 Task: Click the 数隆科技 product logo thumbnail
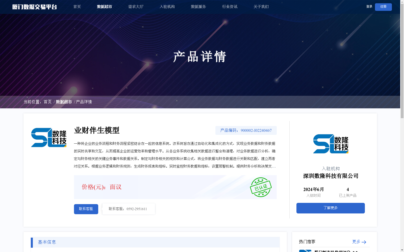49,137
